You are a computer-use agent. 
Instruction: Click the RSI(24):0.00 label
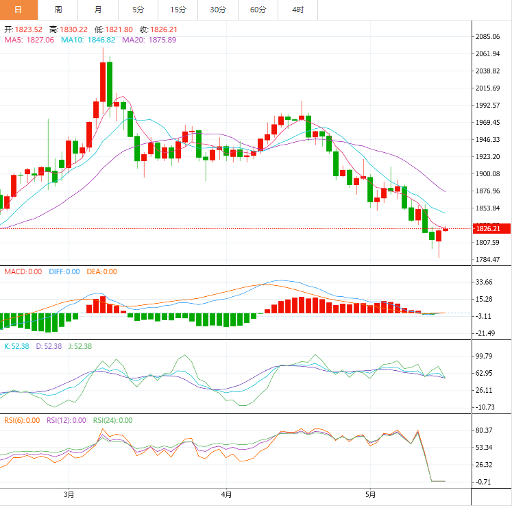click(x=112, y=420)
